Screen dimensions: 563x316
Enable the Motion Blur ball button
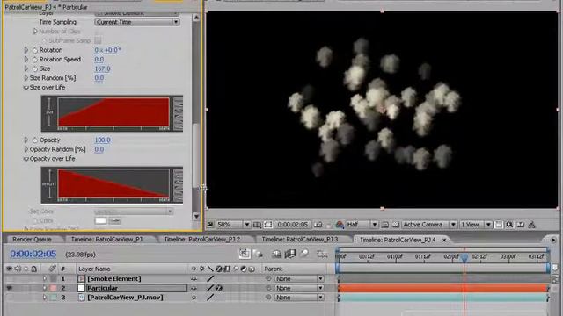(x=304, y=254)
